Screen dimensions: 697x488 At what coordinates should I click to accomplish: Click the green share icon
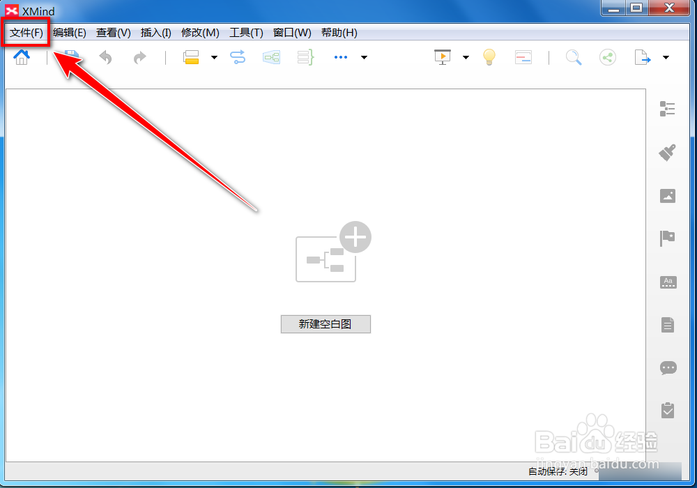pos(608,57)
